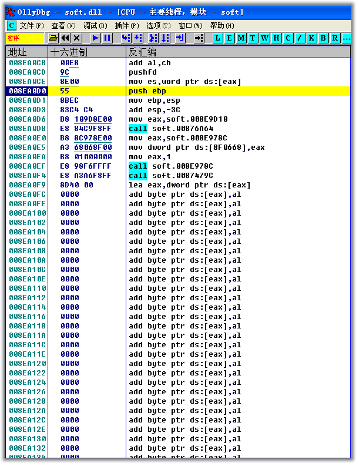The width and height of the screenshot is (356, 463).
Task: Show Run trace with dots button
Action: point(346,38)
